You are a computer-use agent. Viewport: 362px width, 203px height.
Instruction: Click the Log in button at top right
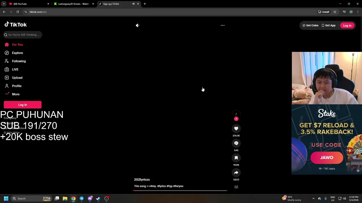point(347,25)
